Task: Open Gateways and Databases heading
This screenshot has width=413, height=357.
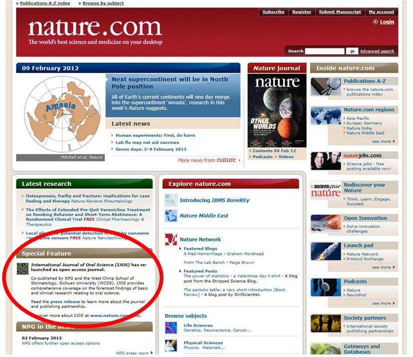Action: tap(362, 349)
